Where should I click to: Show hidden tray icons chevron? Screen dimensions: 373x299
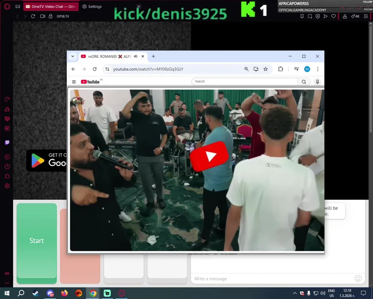[x=295, y=293]
